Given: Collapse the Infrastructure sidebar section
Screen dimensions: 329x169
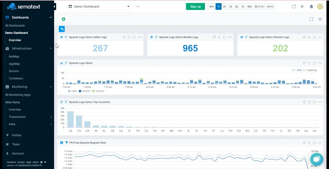Looking at the screenshot, I should pos(50,48).
